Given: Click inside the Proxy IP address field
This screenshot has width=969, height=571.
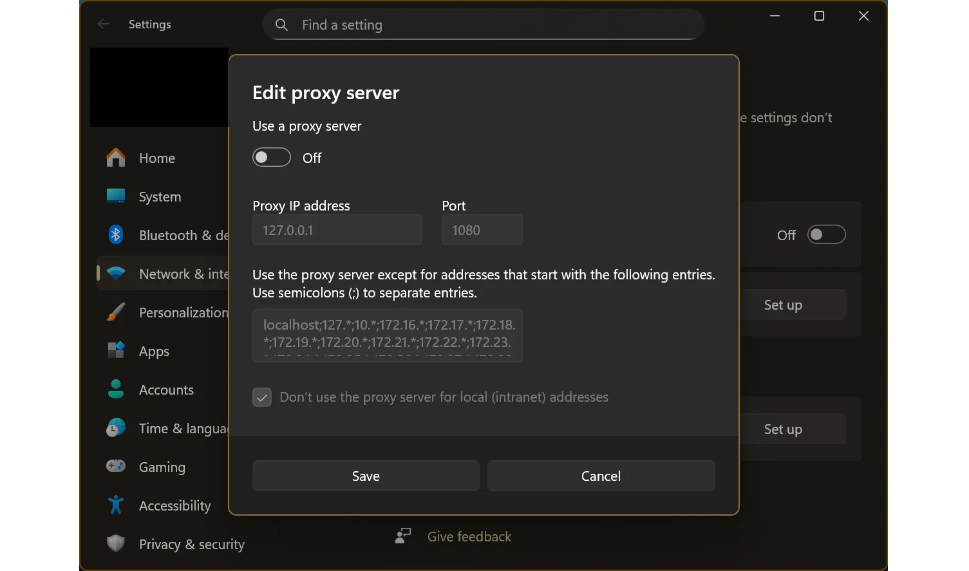Looking at the screenshot, I should [337, 230].
